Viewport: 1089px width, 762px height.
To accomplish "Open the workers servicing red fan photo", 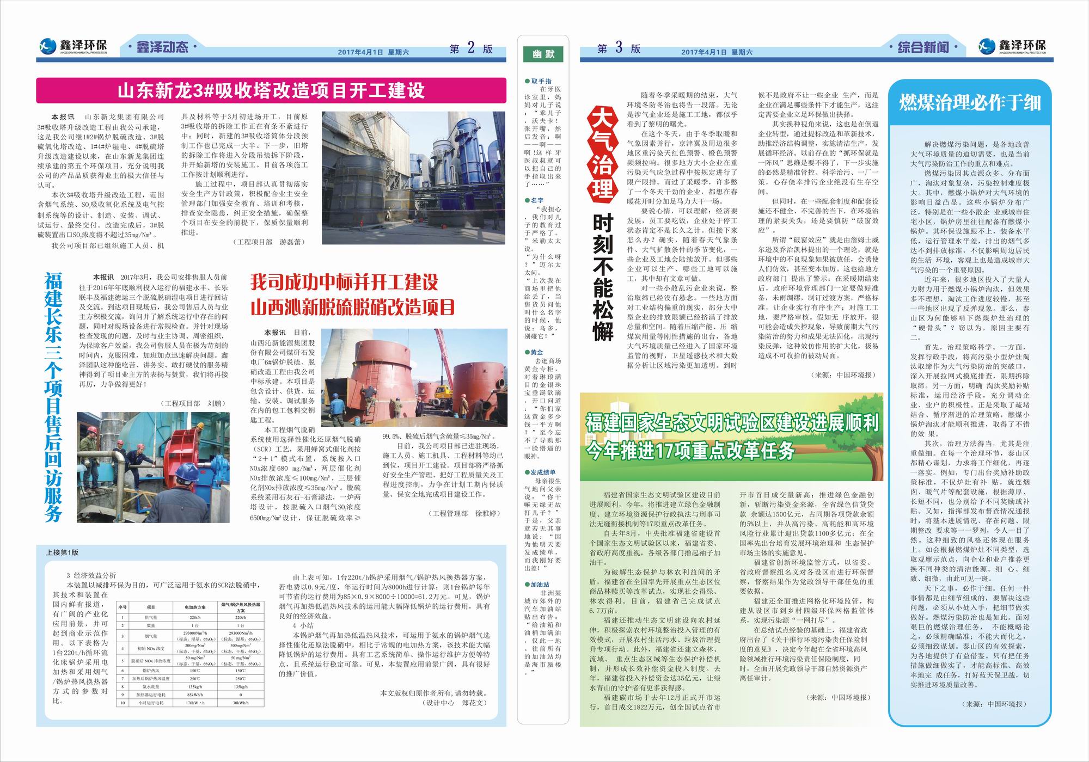I will pos(154,467).
